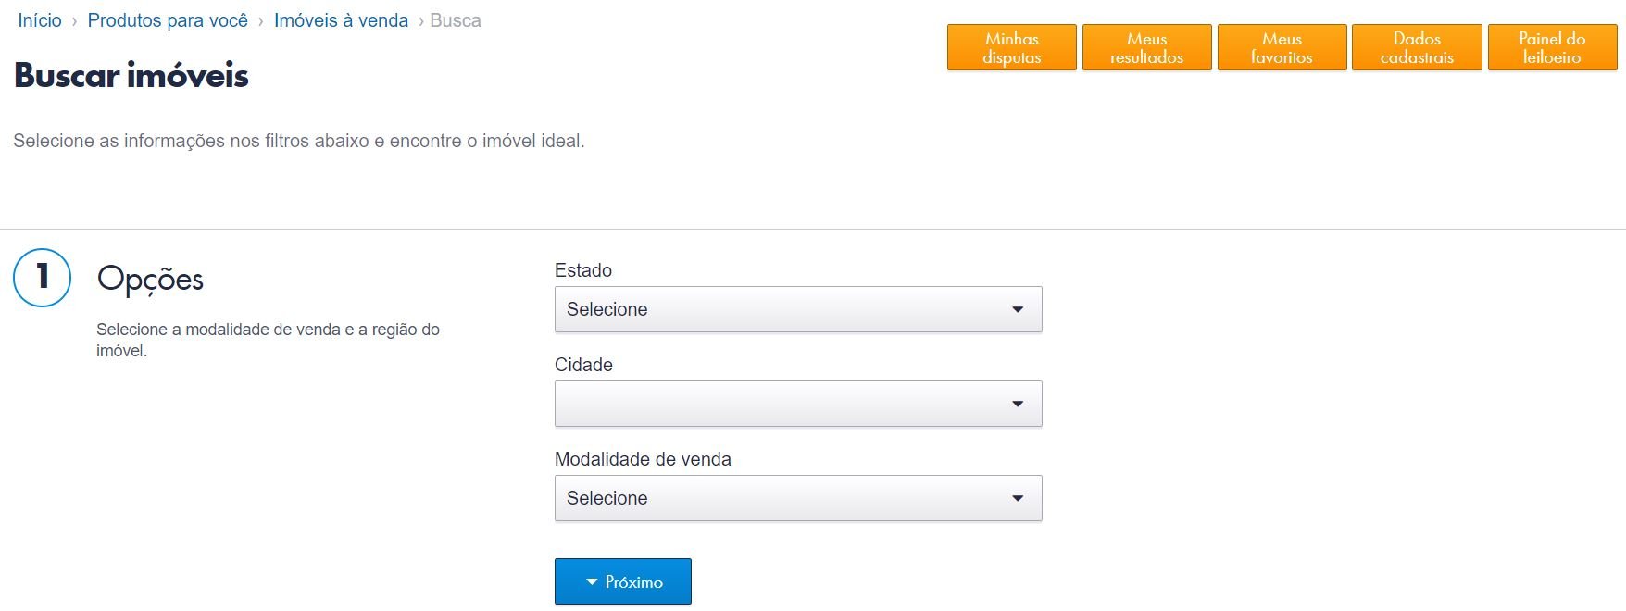1626x611 pixels.
Task: Open the Estado dropdown
Action: (x=798, y=309)
